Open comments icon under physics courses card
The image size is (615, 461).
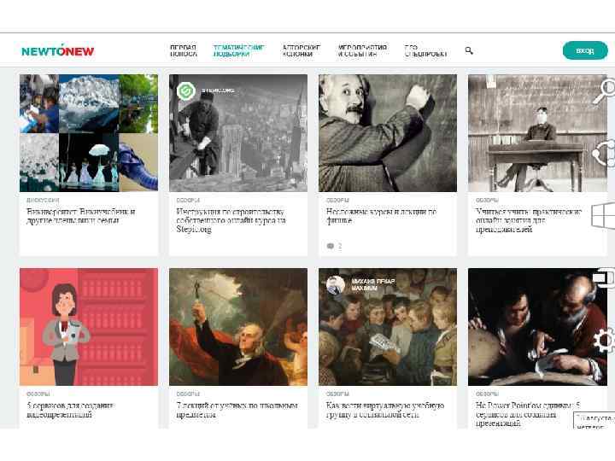point(331,246)
